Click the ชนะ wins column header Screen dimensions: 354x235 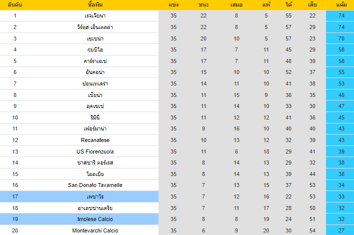tap(203, 5)
